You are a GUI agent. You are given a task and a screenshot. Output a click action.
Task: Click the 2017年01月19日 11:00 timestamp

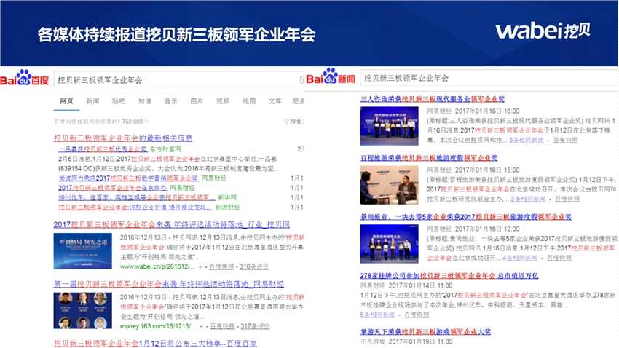(x=420, y=341)
